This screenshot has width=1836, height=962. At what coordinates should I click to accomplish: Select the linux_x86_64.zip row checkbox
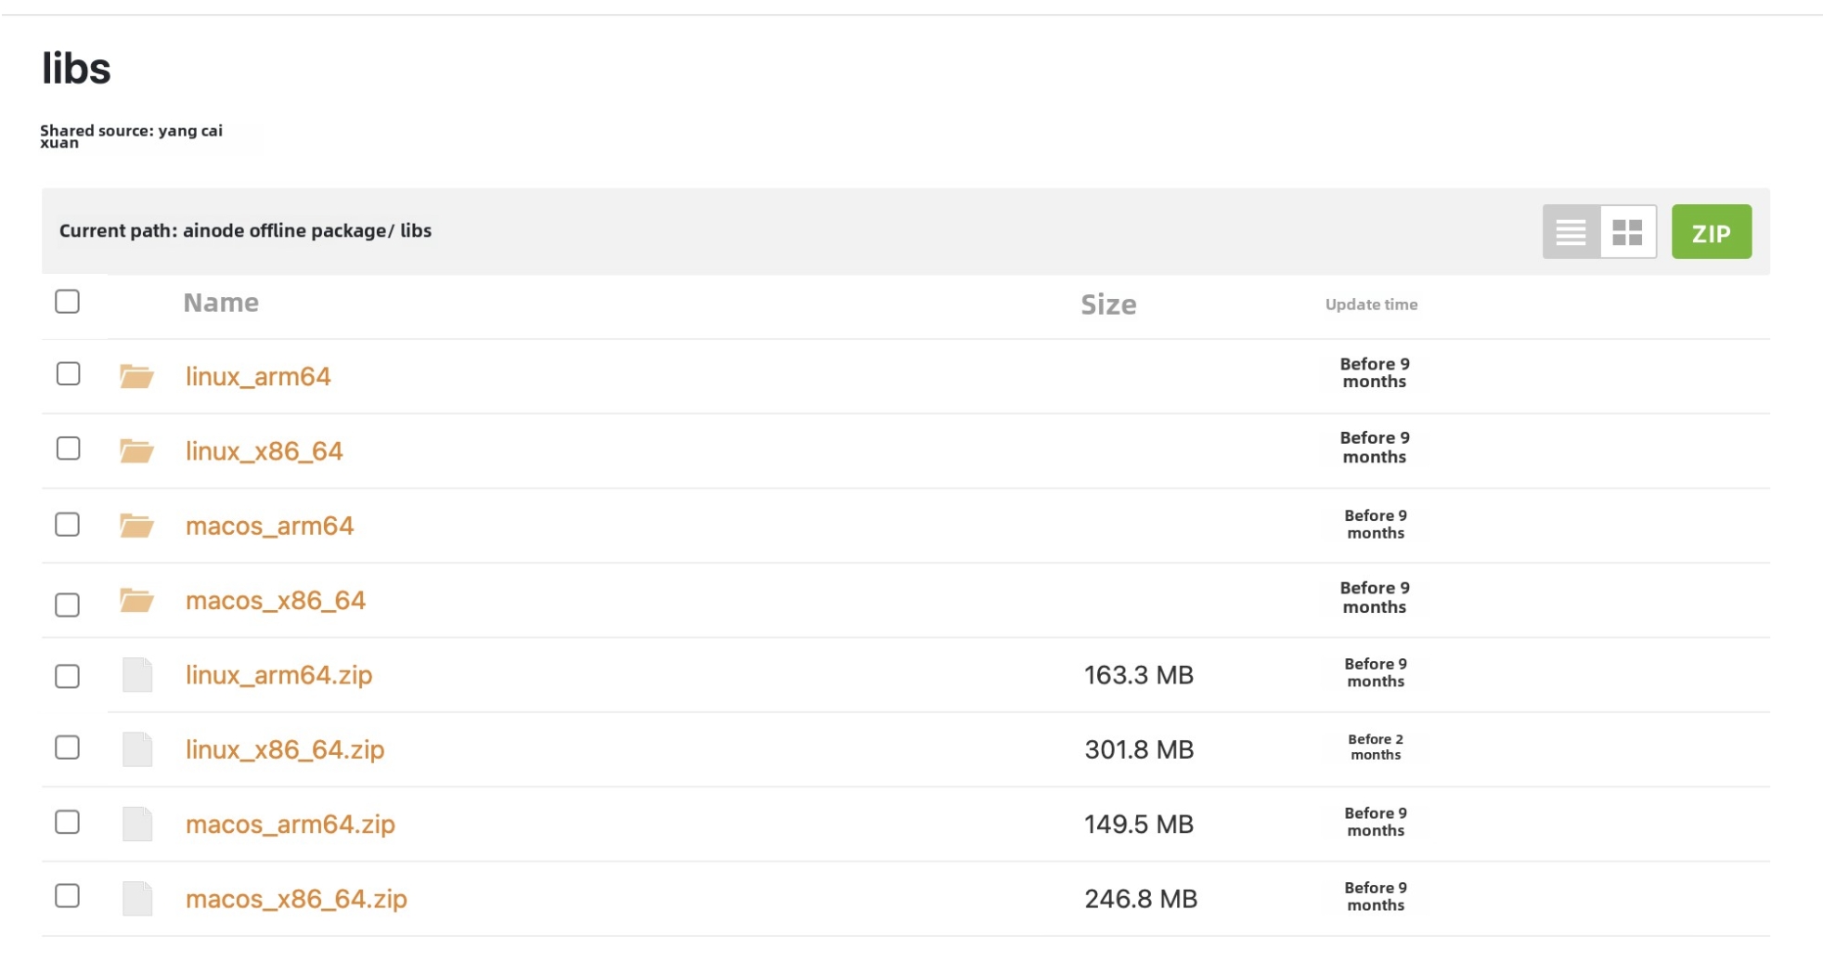tap(67, 747)
